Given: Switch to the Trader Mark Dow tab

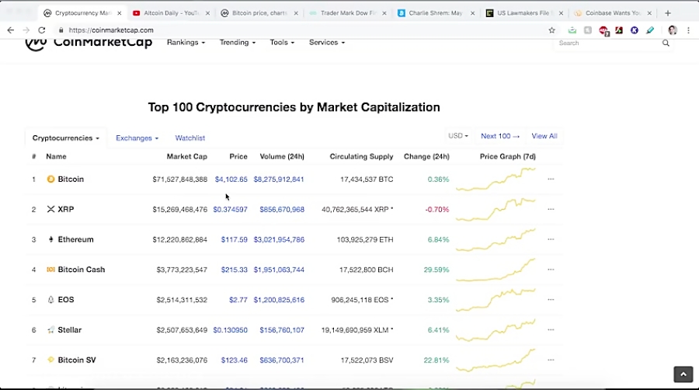Looking at the screenshot, I should [348, 13].
